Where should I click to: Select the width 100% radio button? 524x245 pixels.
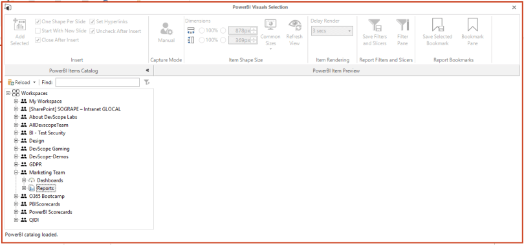pyautogui.click(x=201, y=31)
